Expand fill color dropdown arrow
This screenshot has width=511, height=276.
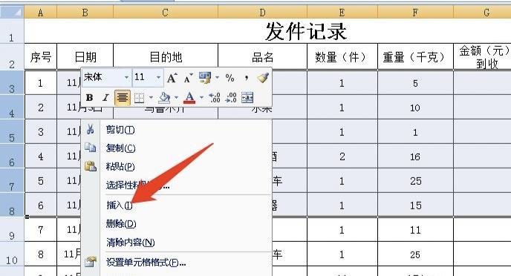coord(176,98)
